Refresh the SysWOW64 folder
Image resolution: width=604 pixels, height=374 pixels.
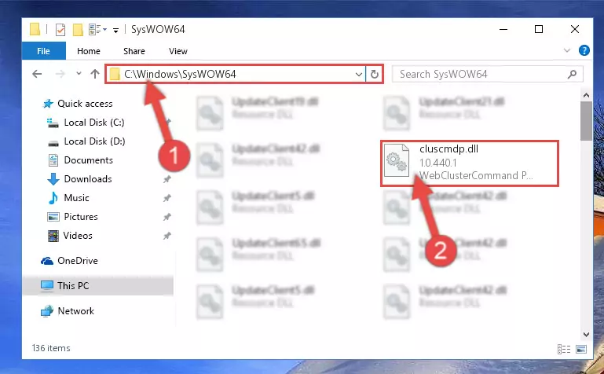tap(374, 74)
